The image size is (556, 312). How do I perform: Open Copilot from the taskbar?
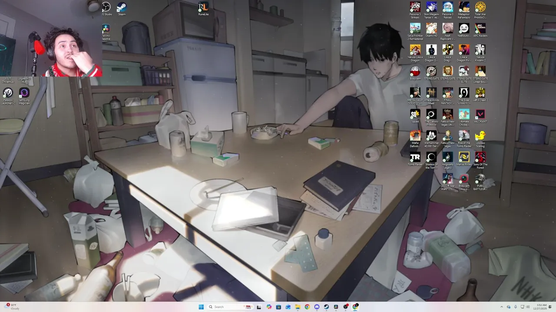tap(269, 307)
